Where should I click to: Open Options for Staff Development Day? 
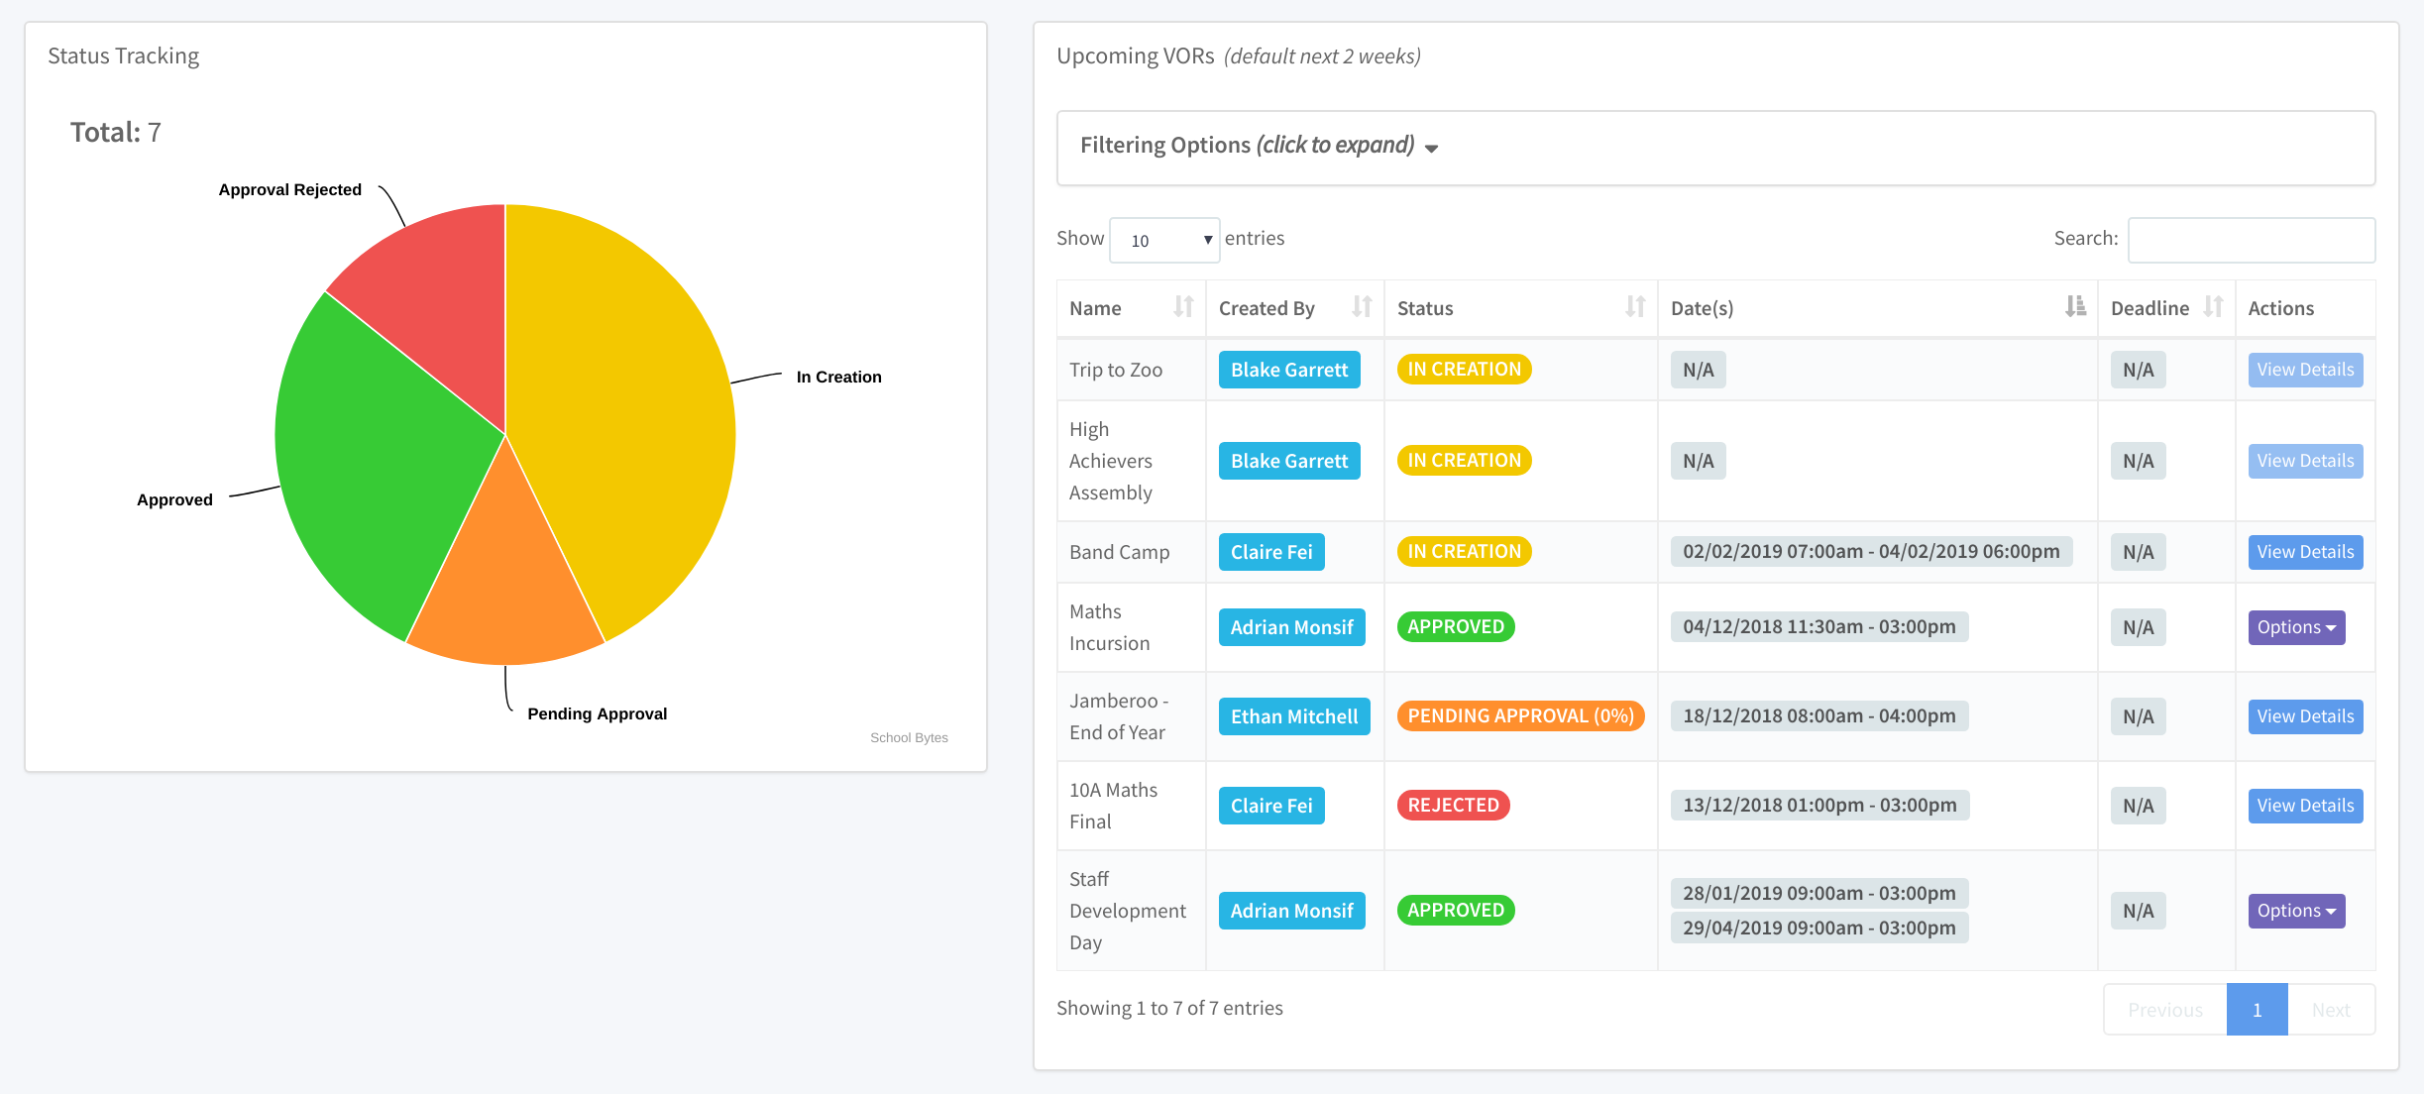(2296, 910)
